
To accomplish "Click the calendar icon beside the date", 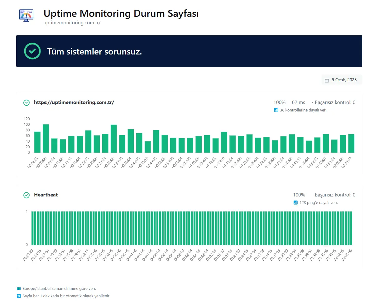I will pyautogui.click(x=327, y=80).
